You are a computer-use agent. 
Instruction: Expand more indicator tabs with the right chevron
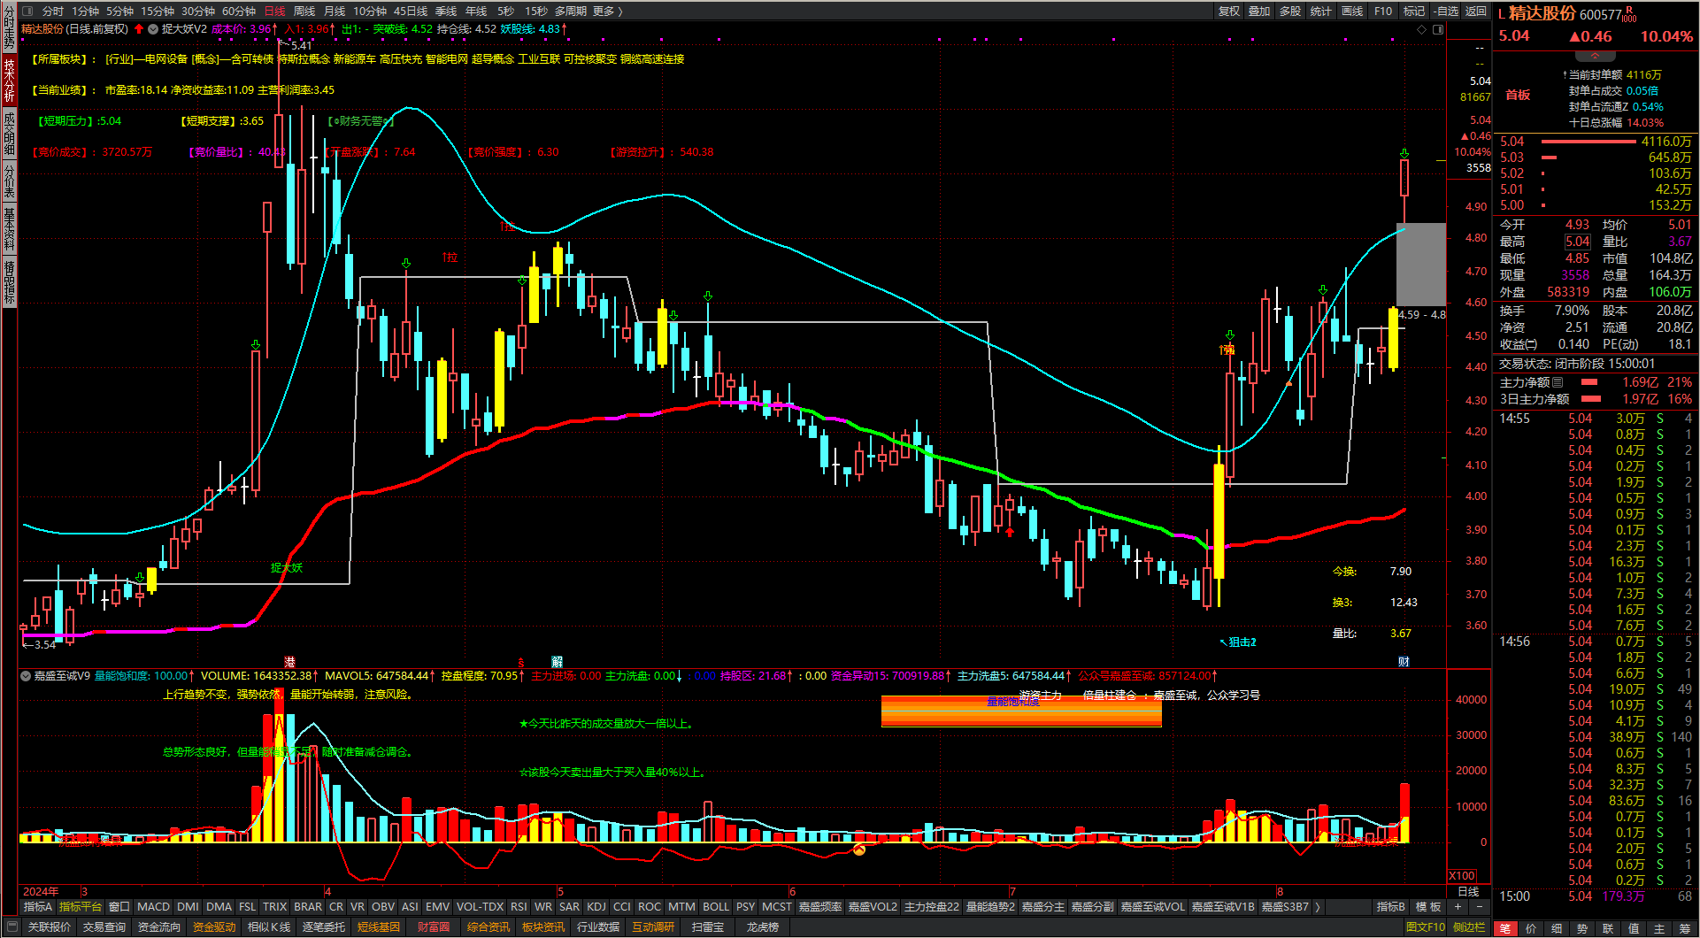click(1318, 907)
